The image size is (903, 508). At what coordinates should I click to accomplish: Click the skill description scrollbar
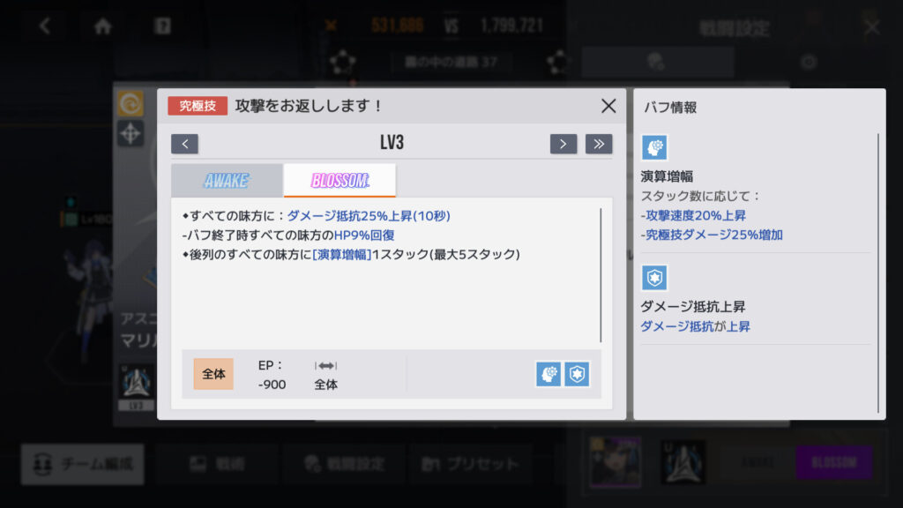601,275
